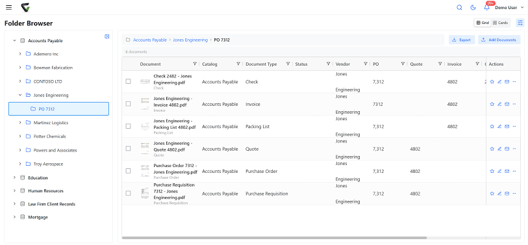Expand the Martinez Logistics folder
Viewport: 528px width, 245px height.
pyautogui.click(x=20, y=123)
